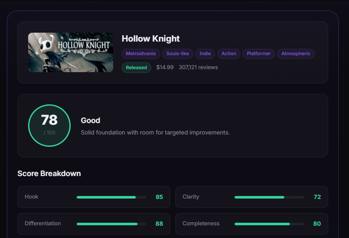The width and height of the screenshot is (349, 238).
Task: Select the Atmospheric tag
Action: [x=296, y=54]
